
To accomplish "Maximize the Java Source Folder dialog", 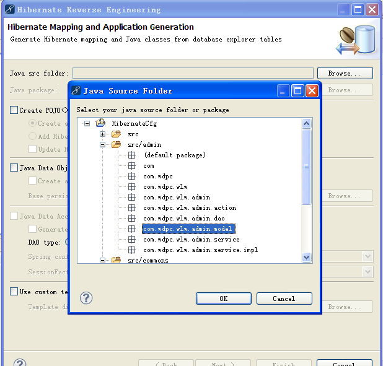I will 297,91.
